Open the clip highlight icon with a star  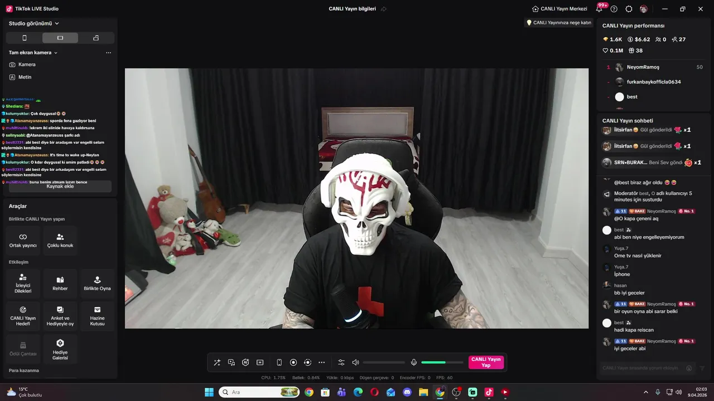click(260, 363)
